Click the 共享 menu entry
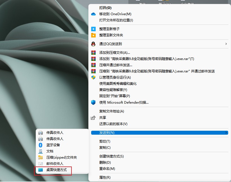 pyautogui.click(x=102, y=117)
